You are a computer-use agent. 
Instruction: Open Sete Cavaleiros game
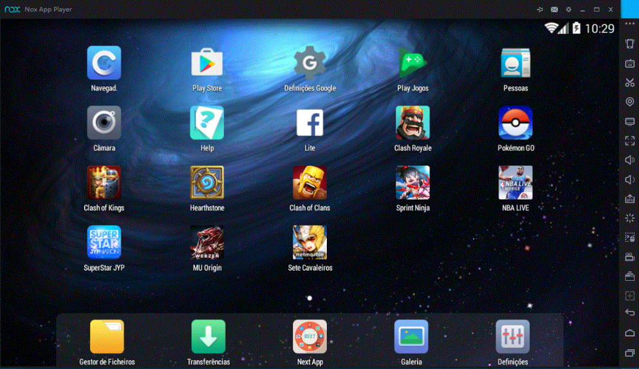pos(310,242)
